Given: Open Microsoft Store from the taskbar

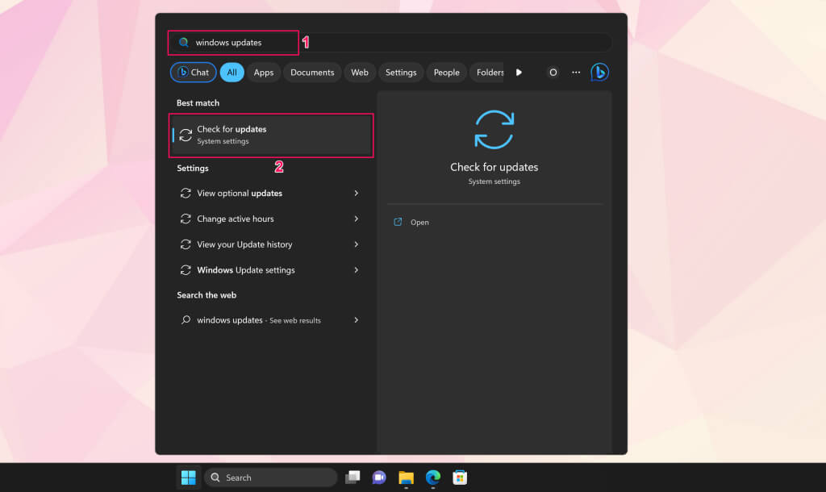Looking at the screenshot, I should coord(459,477).
